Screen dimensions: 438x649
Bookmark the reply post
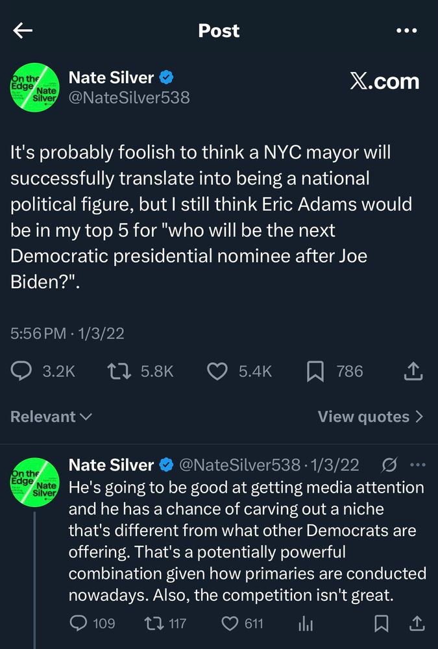382,624
